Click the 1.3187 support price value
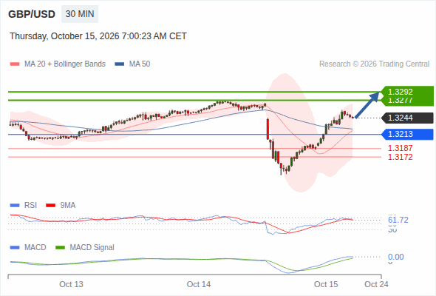 point(400,148)
